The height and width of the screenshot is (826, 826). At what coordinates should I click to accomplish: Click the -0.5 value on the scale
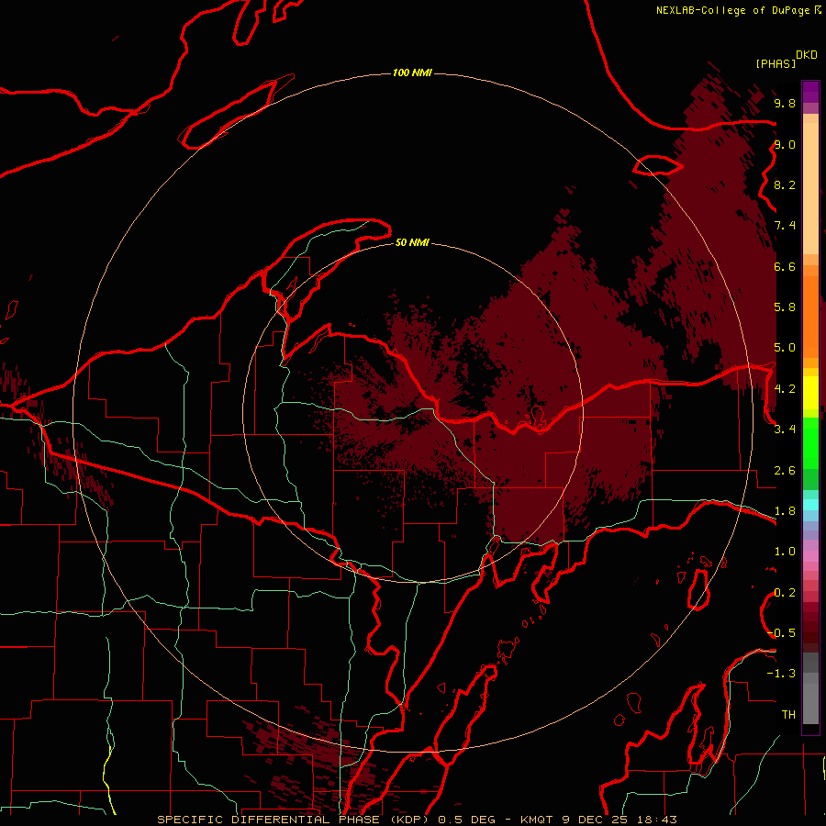[781, 632]
